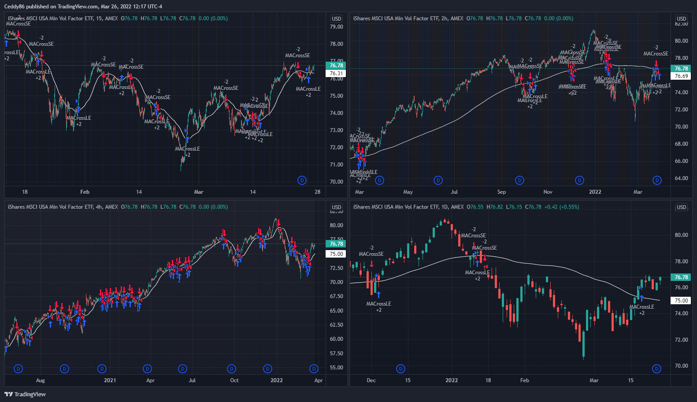Click the Dec date label on the 1D chart
Screen dimensions: 697x402
coord(371,380)
